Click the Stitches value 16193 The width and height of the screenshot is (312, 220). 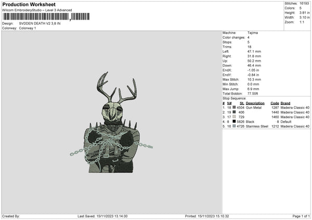[304, 4]
